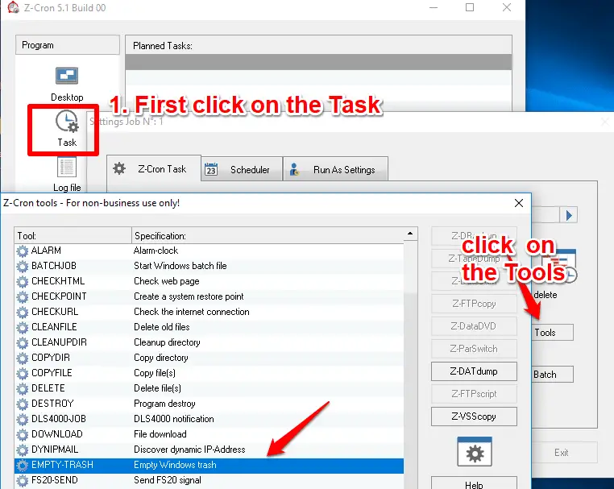Click the gear icon beside DLS4000-JOB
Viewport: 614px width, 489px height.
pyautogui.click(x=23, y=419)
